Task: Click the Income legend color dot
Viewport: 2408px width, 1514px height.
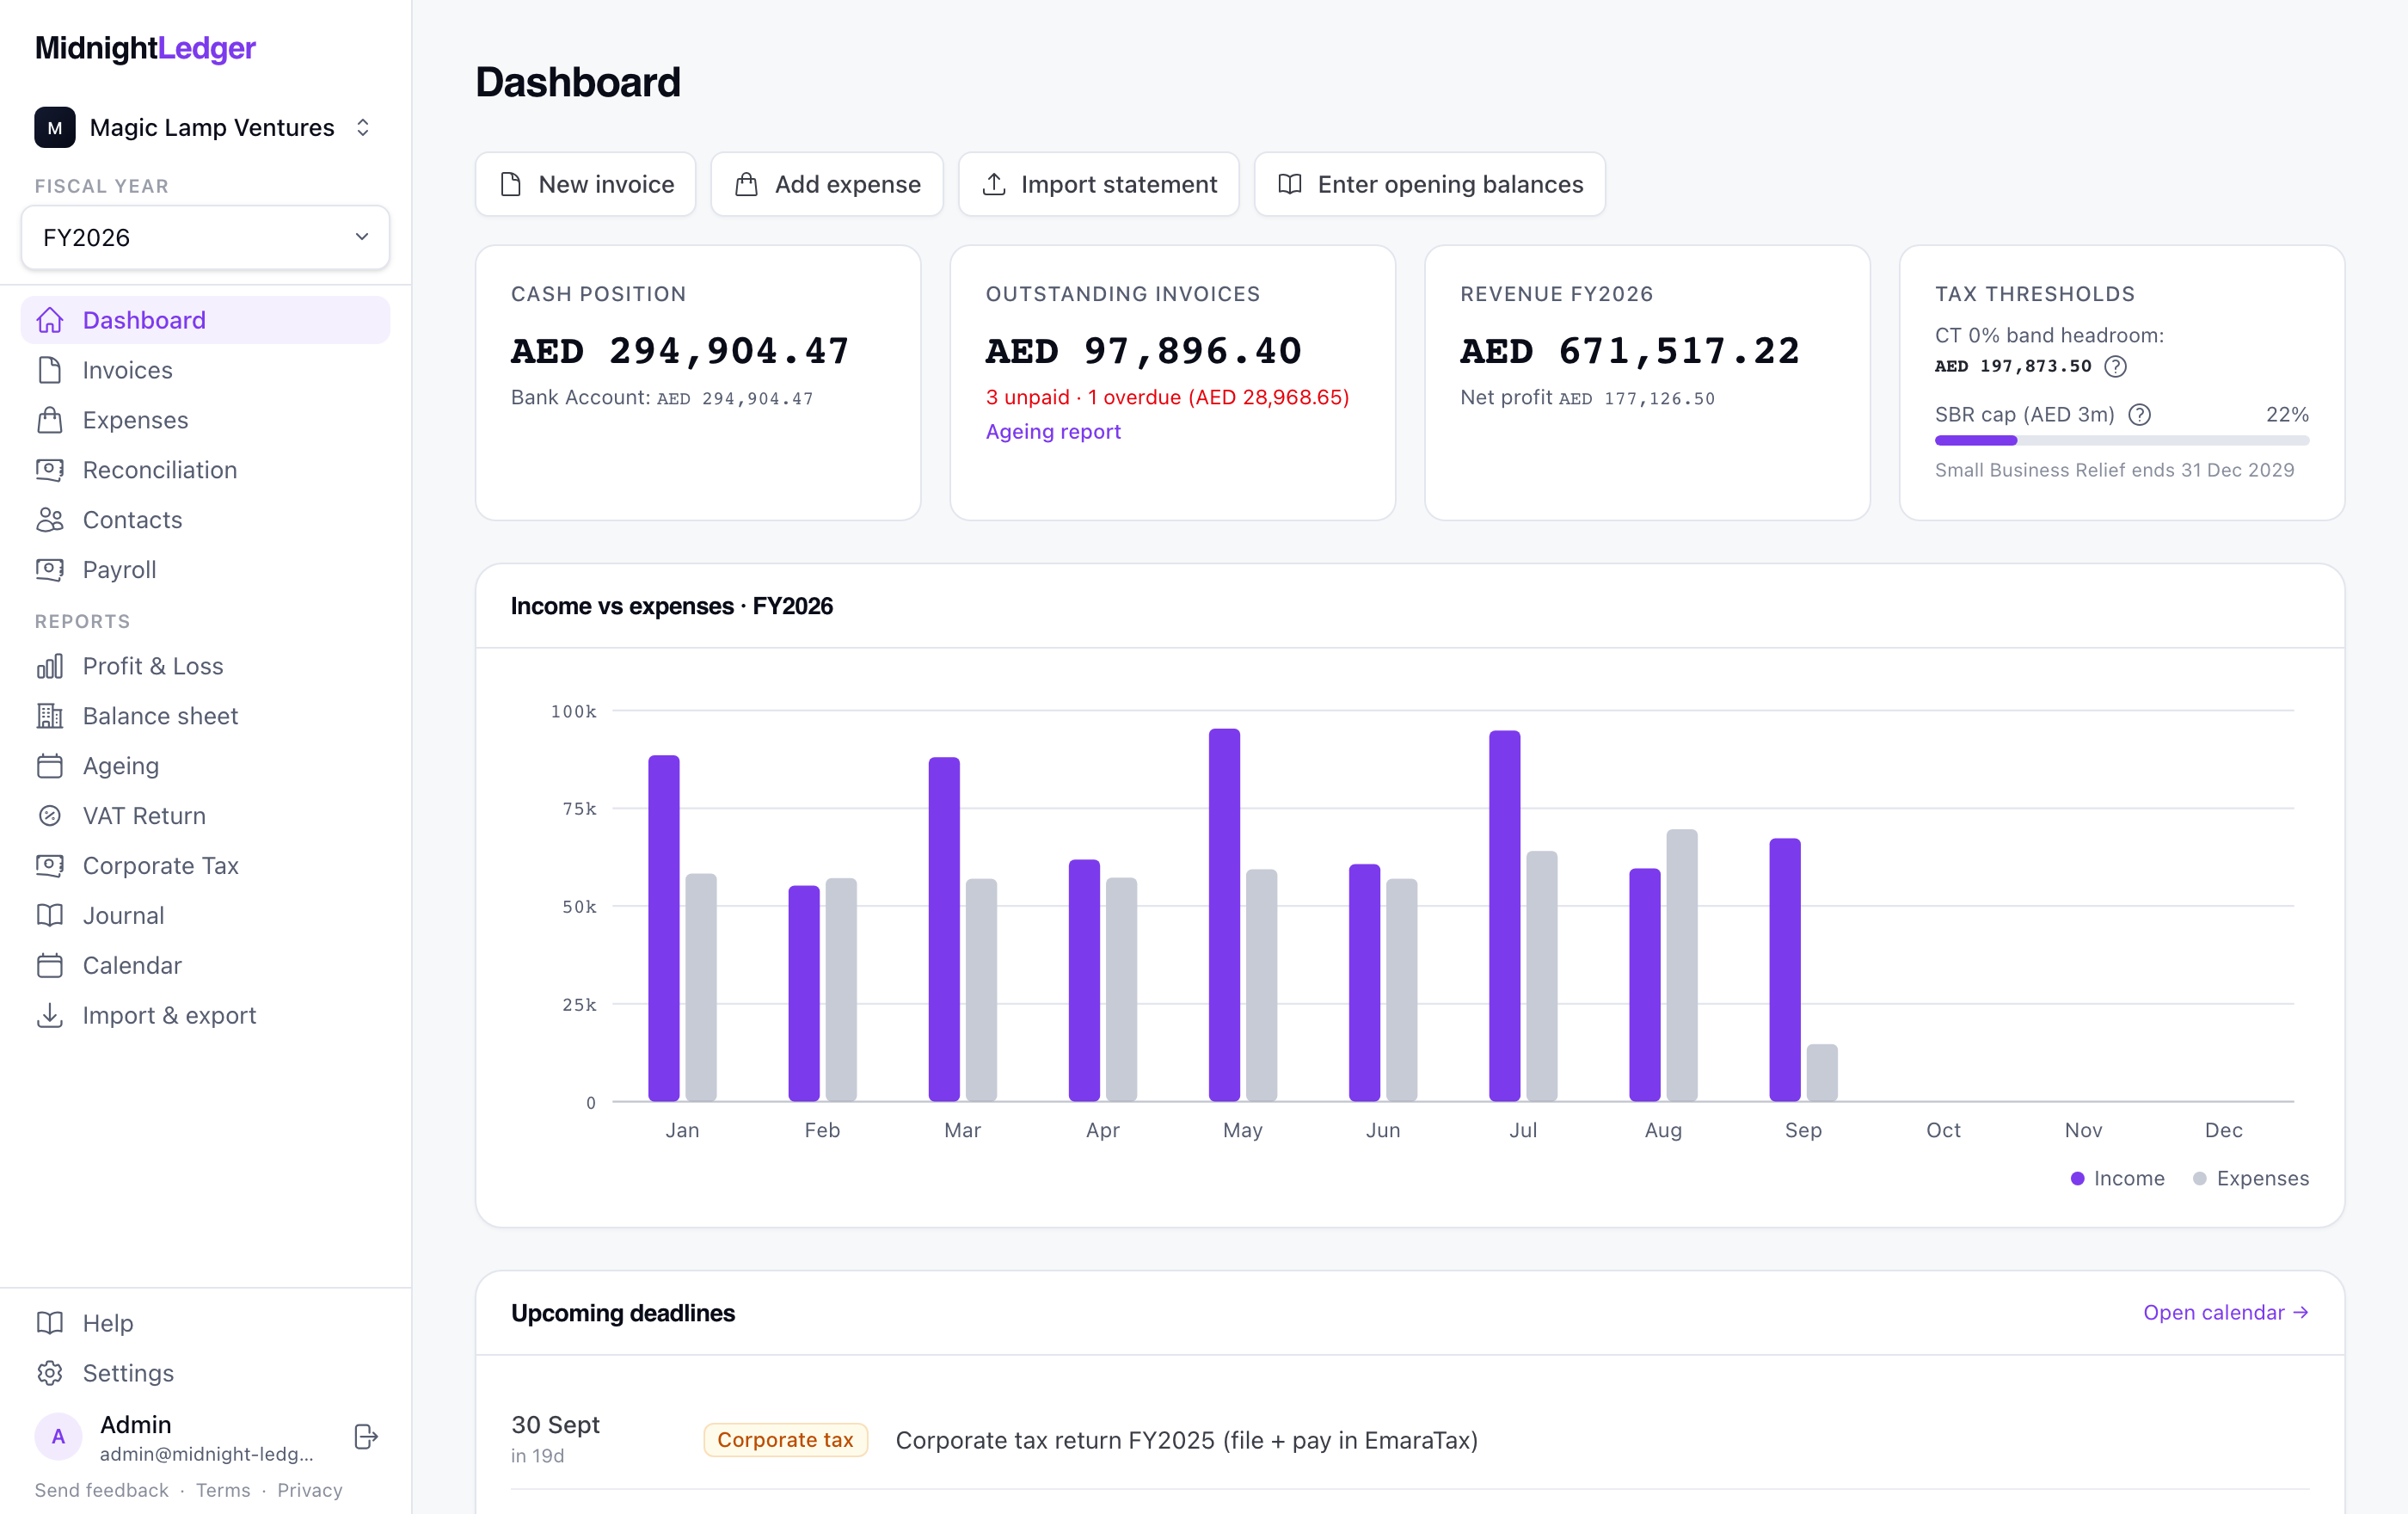Action: click(x=2077, y=1179)
